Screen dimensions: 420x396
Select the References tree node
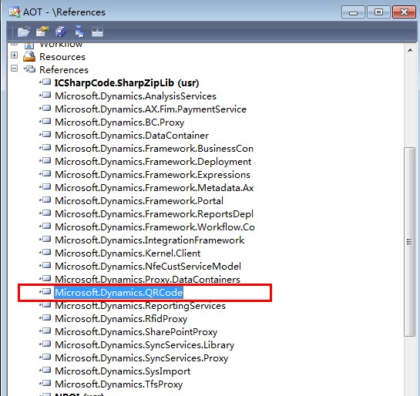coord(64,70)
